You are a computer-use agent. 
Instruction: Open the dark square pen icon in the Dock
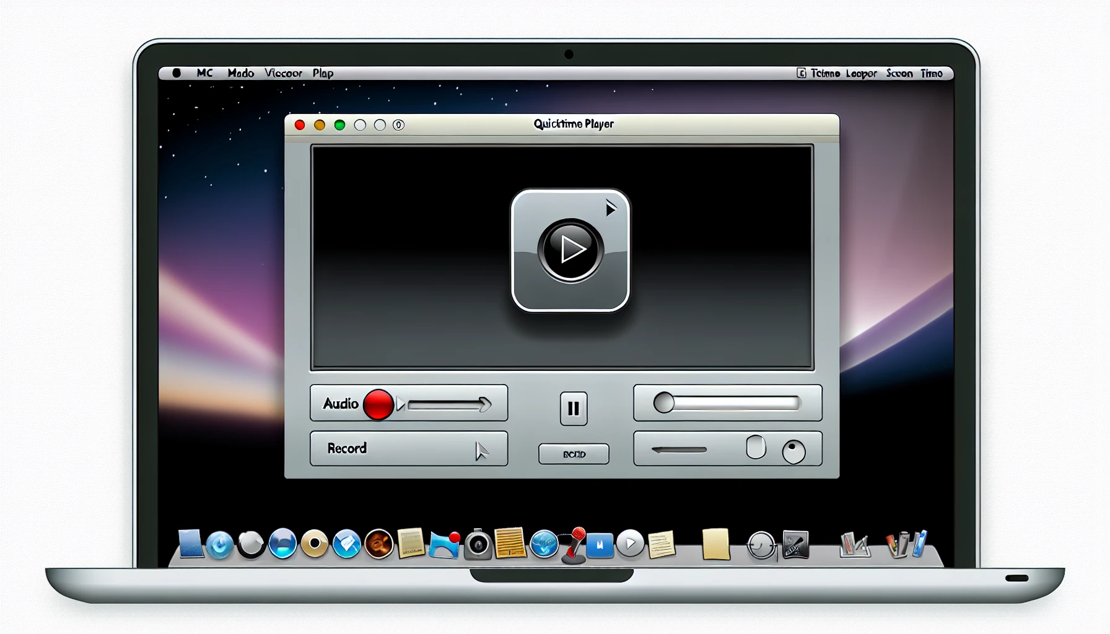(795, 545)
